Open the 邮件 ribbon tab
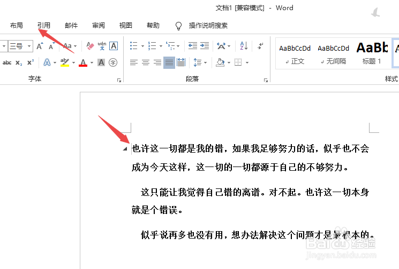Image resolution: width=399 pixels, height=269 pixels. point(71,26)
